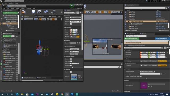The image size is (170, 96).
Task: Click the Variable Name input field
Action: [x=75, y=17]
